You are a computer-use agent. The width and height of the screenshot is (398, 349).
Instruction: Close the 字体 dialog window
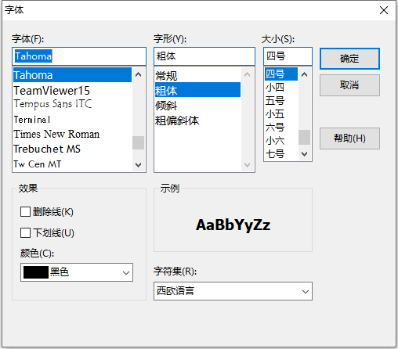point(384,10)
